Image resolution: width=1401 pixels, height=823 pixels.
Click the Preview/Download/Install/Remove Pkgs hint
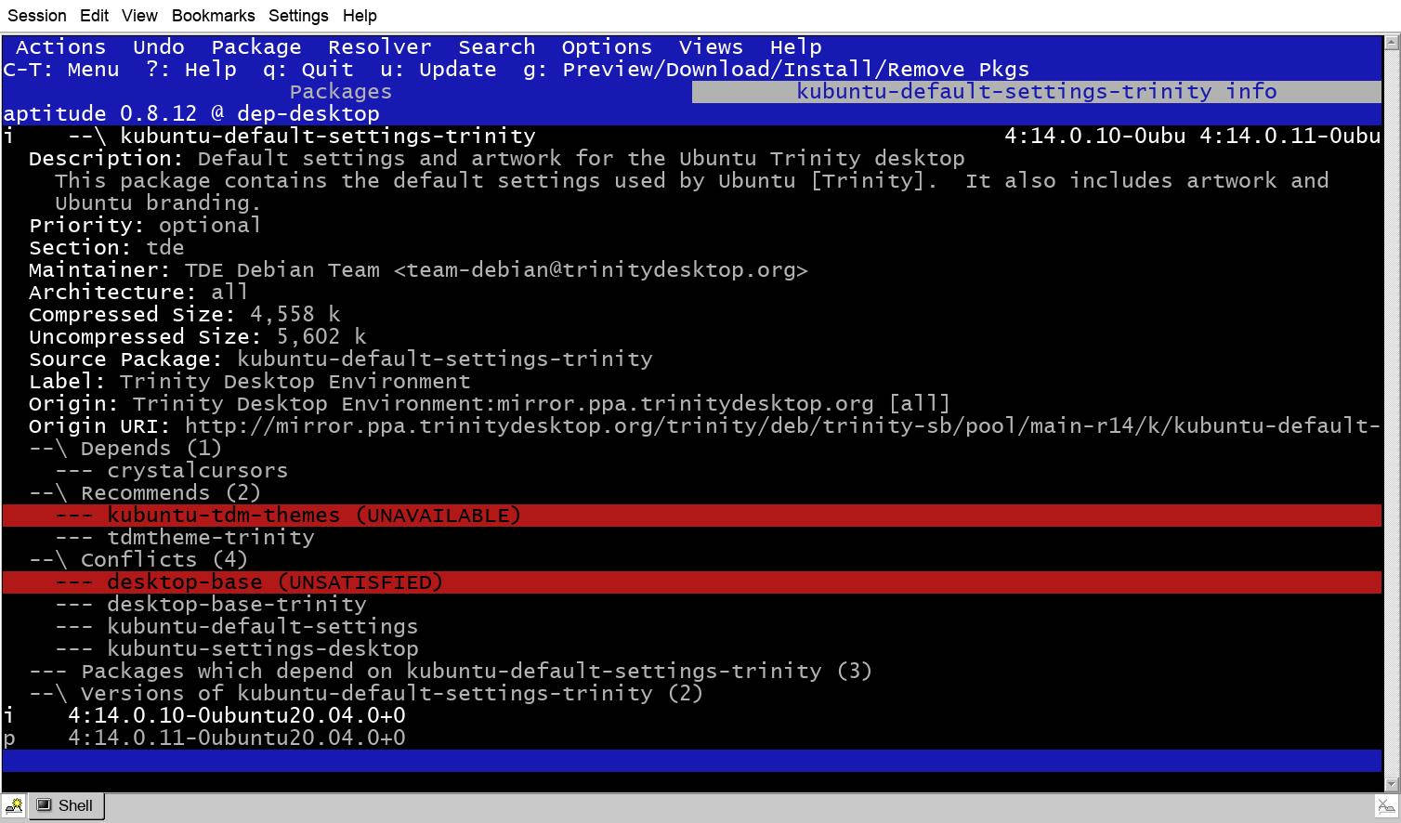(776, 70)
